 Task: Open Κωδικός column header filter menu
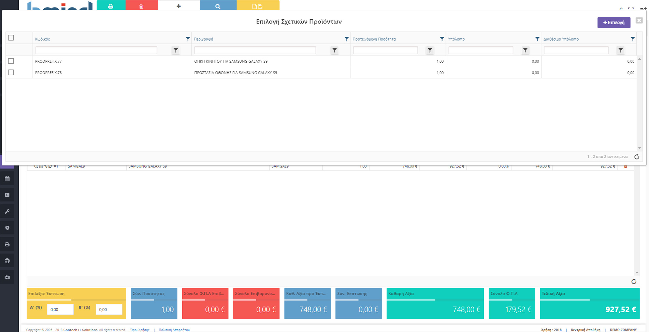click(188, 39)
